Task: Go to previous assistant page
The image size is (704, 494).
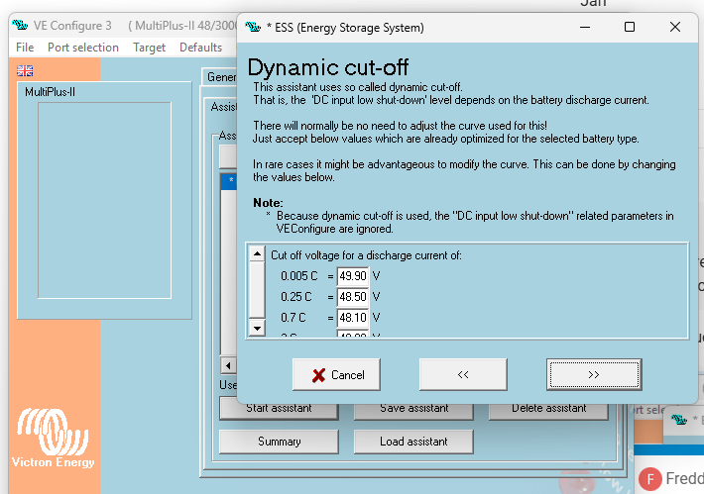Action: tap(463, 375)
